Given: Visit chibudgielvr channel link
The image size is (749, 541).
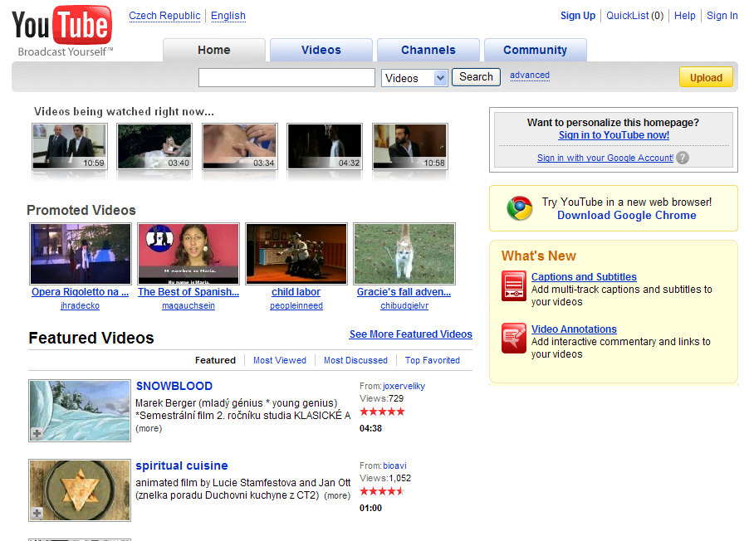Looking at the screenshot, I should click(x=404, y=305).
